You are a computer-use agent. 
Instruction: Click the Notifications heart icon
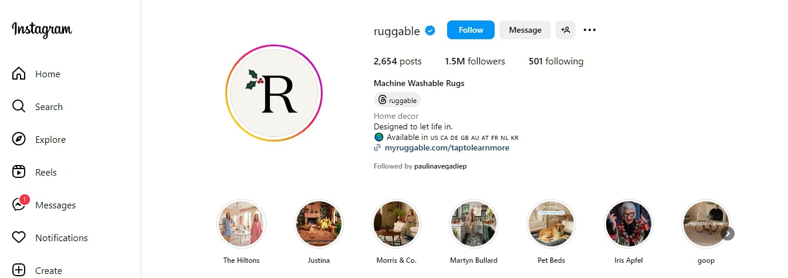tap(19, 238)
